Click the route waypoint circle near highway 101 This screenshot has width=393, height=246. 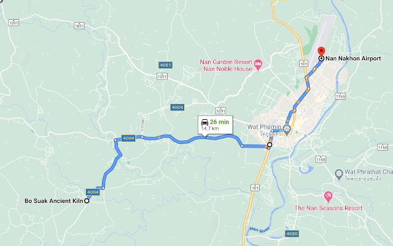pyautogui.click(x=270, y=145)
